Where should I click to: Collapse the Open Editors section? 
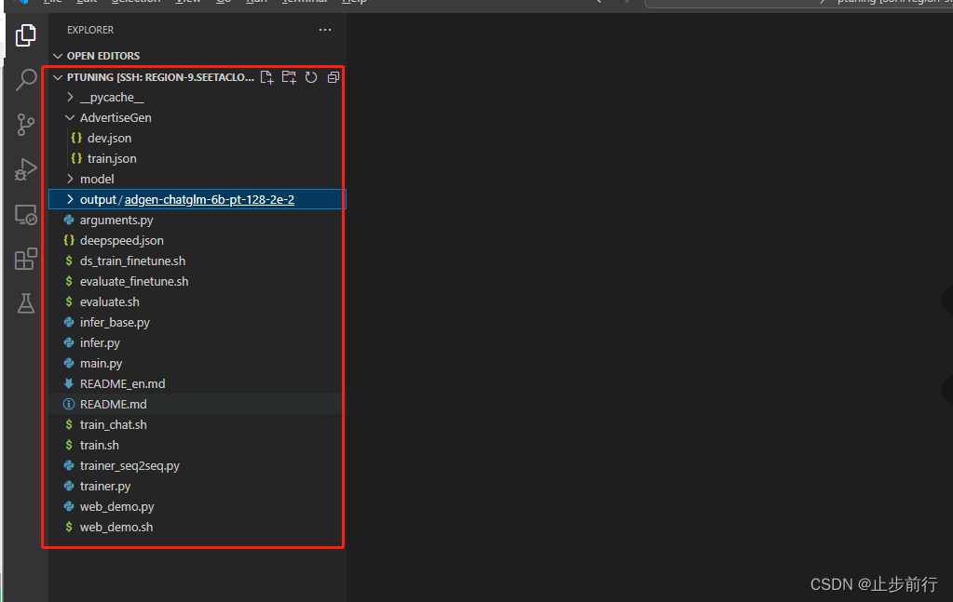[59, 56]
